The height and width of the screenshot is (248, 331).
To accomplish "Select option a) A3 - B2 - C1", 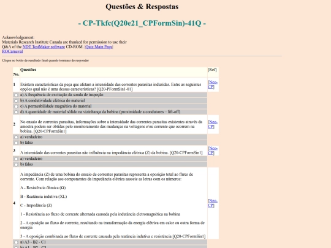I will pos(16,242).
